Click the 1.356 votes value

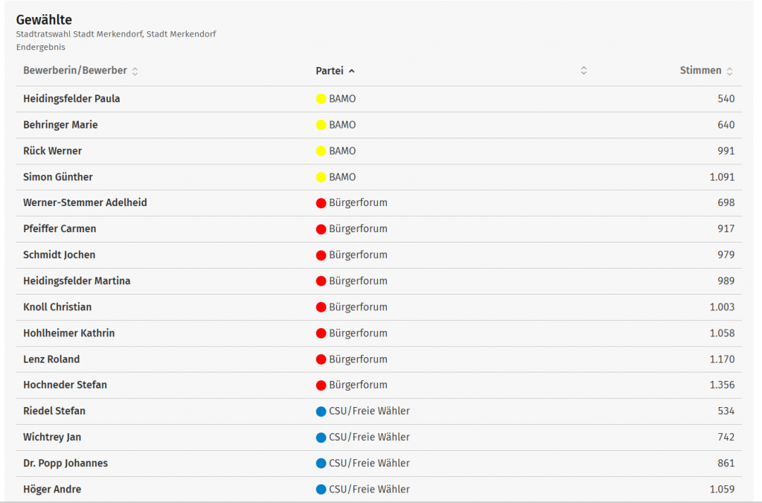point(722,385)
